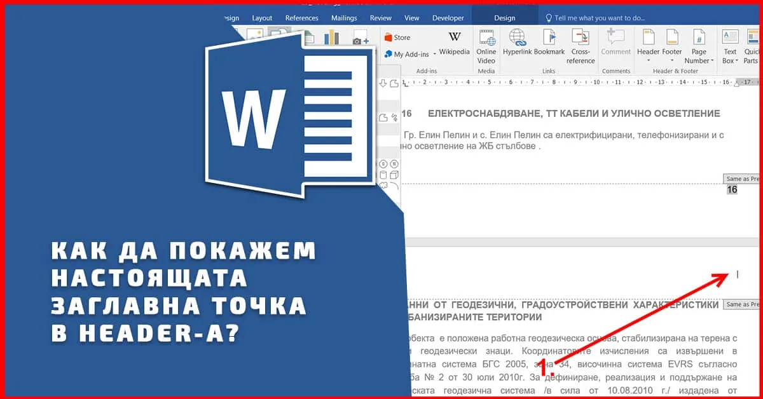Image resolution: width=763 pixels, height=399 pixels.
Task: Switch to the Developer tab
Action: click(x=448, y=18)
